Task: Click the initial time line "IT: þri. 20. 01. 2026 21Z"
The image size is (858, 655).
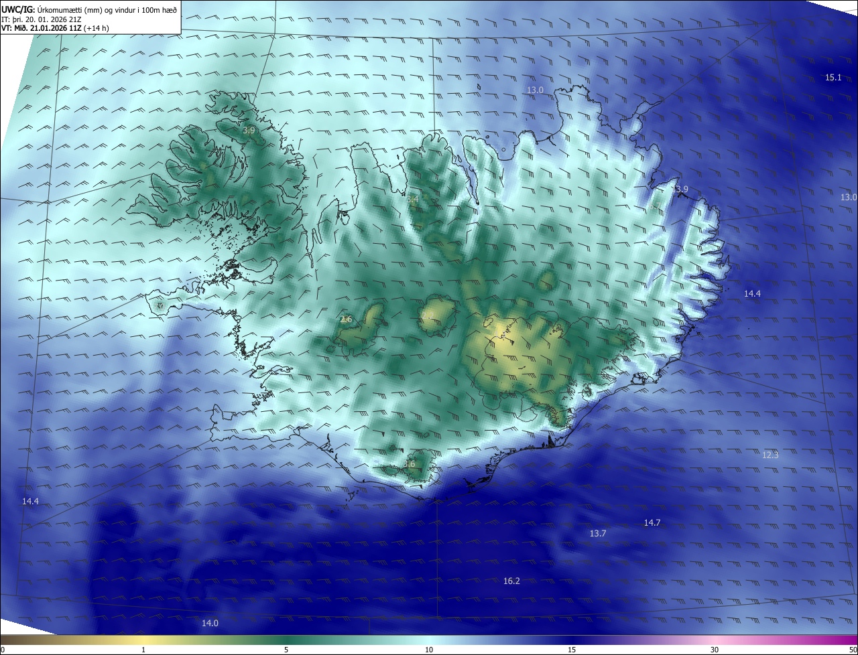Action: pos(42,19)
